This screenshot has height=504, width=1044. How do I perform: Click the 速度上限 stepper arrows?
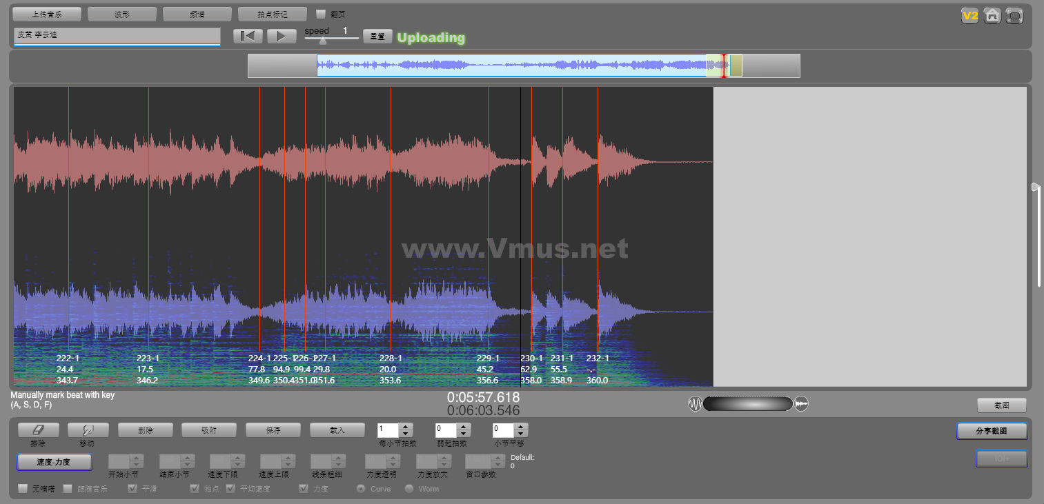coord(288,461)
